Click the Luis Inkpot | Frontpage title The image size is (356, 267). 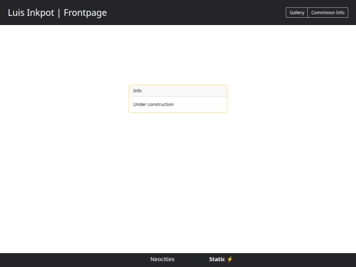pos(57,13)
